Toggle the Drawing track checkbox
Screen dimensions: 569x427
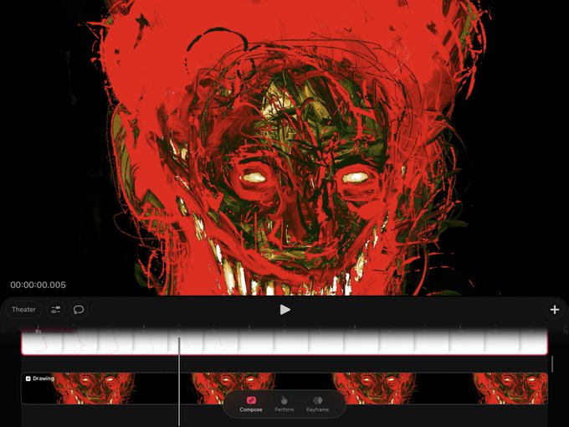[x=28, y=378]
